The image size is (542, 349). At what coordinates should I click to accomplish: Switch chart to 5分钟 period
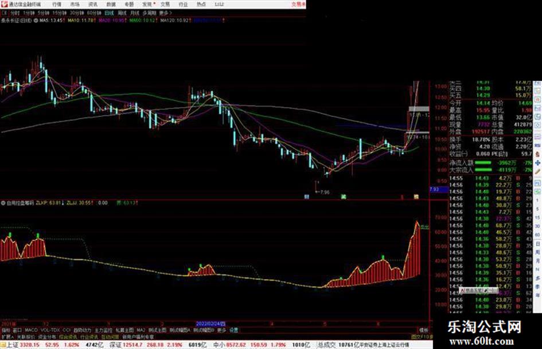coord(43,13)
